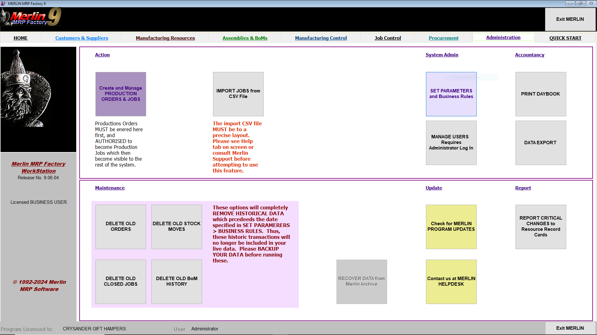Open PRINT DAYBOOK tile
The width and height of the screenshot is (597, 335).
[540, 94]
